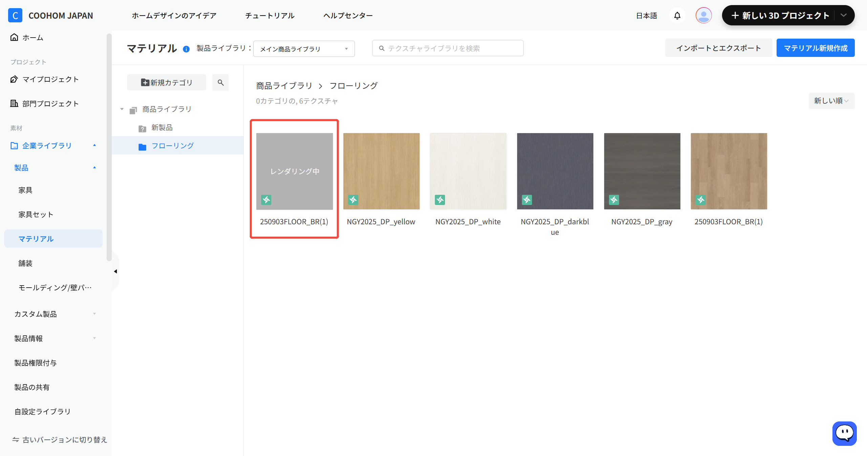The image size is (867, 456).
Task: Click the 新製品 folder icon
Action: point(142,129)
